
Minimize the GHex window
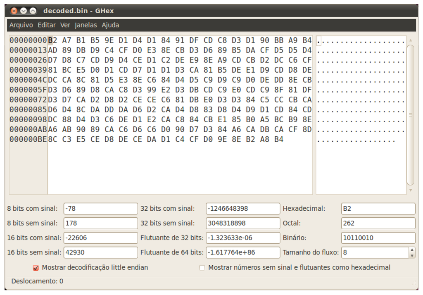pyautogui.click(x=24, y=11)
